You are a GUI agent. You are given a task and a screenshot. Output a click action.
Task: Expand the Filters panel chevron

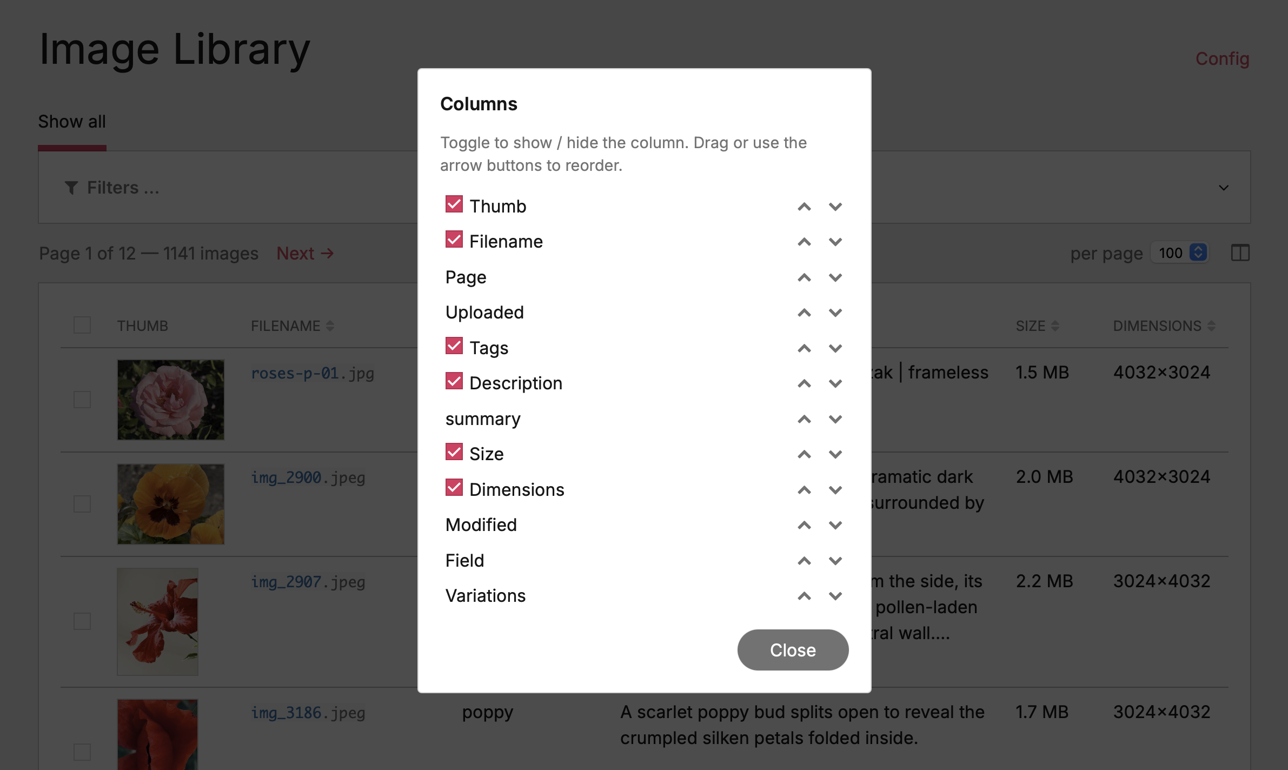click(1224, 188)
